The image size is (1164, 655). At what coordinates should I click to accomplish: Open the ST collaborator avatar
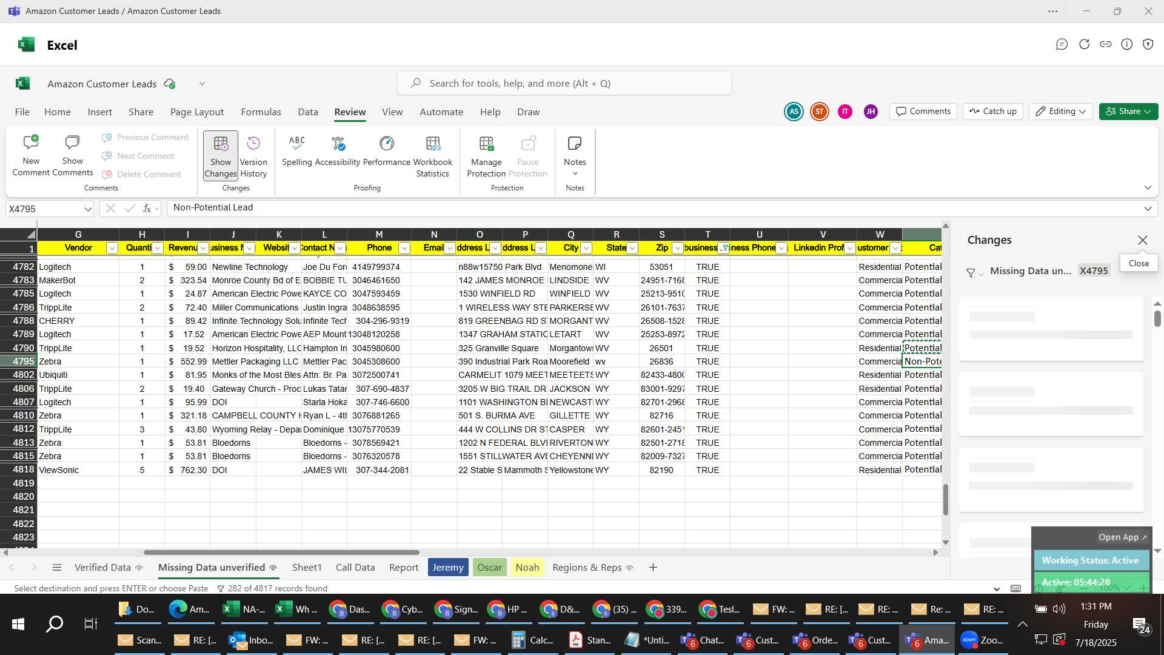pyautogui.click(x=820, y=112)
